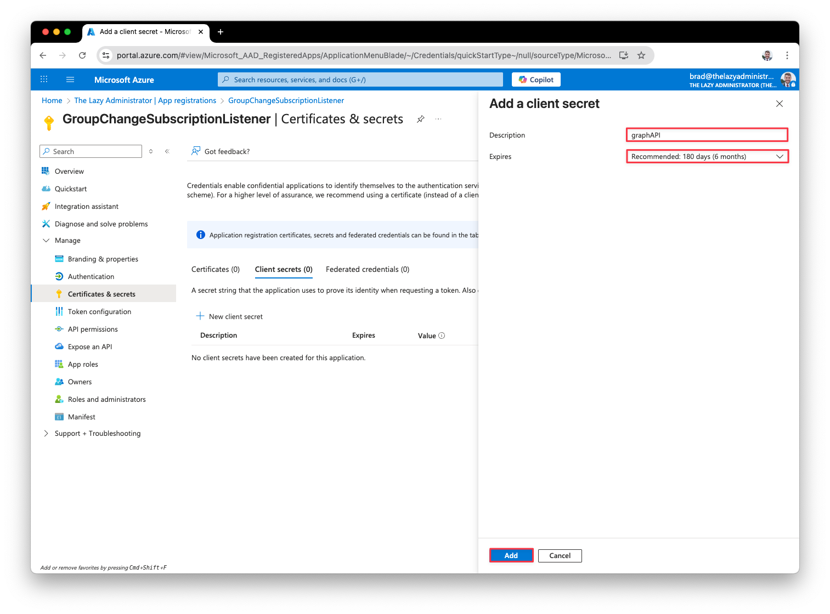Open the more options ellipsis beside title
830x614 pixels.
tap(438, 119)
